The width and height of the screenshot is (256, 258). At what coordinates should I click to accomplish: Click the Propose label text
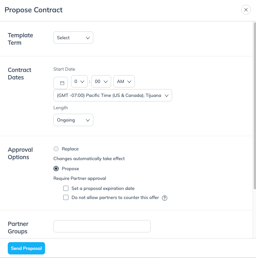[70, 169]
